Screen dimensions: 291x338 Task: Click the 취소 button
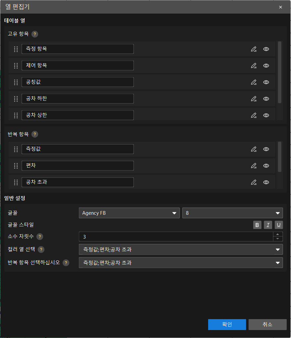coord(267,324)
